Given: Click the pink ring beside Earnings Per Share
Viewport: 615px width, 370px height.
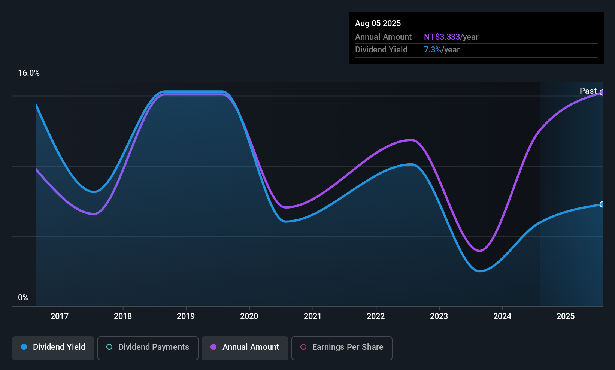Looking at the screenshot, I should [x=303, y=347].
